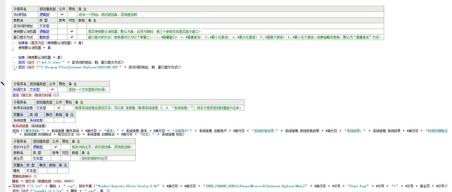This screenshot has height=192, width=452.
Task: Collapse the 如果 (使用默认浏览器 = 真) block
Action: [13, 58]
